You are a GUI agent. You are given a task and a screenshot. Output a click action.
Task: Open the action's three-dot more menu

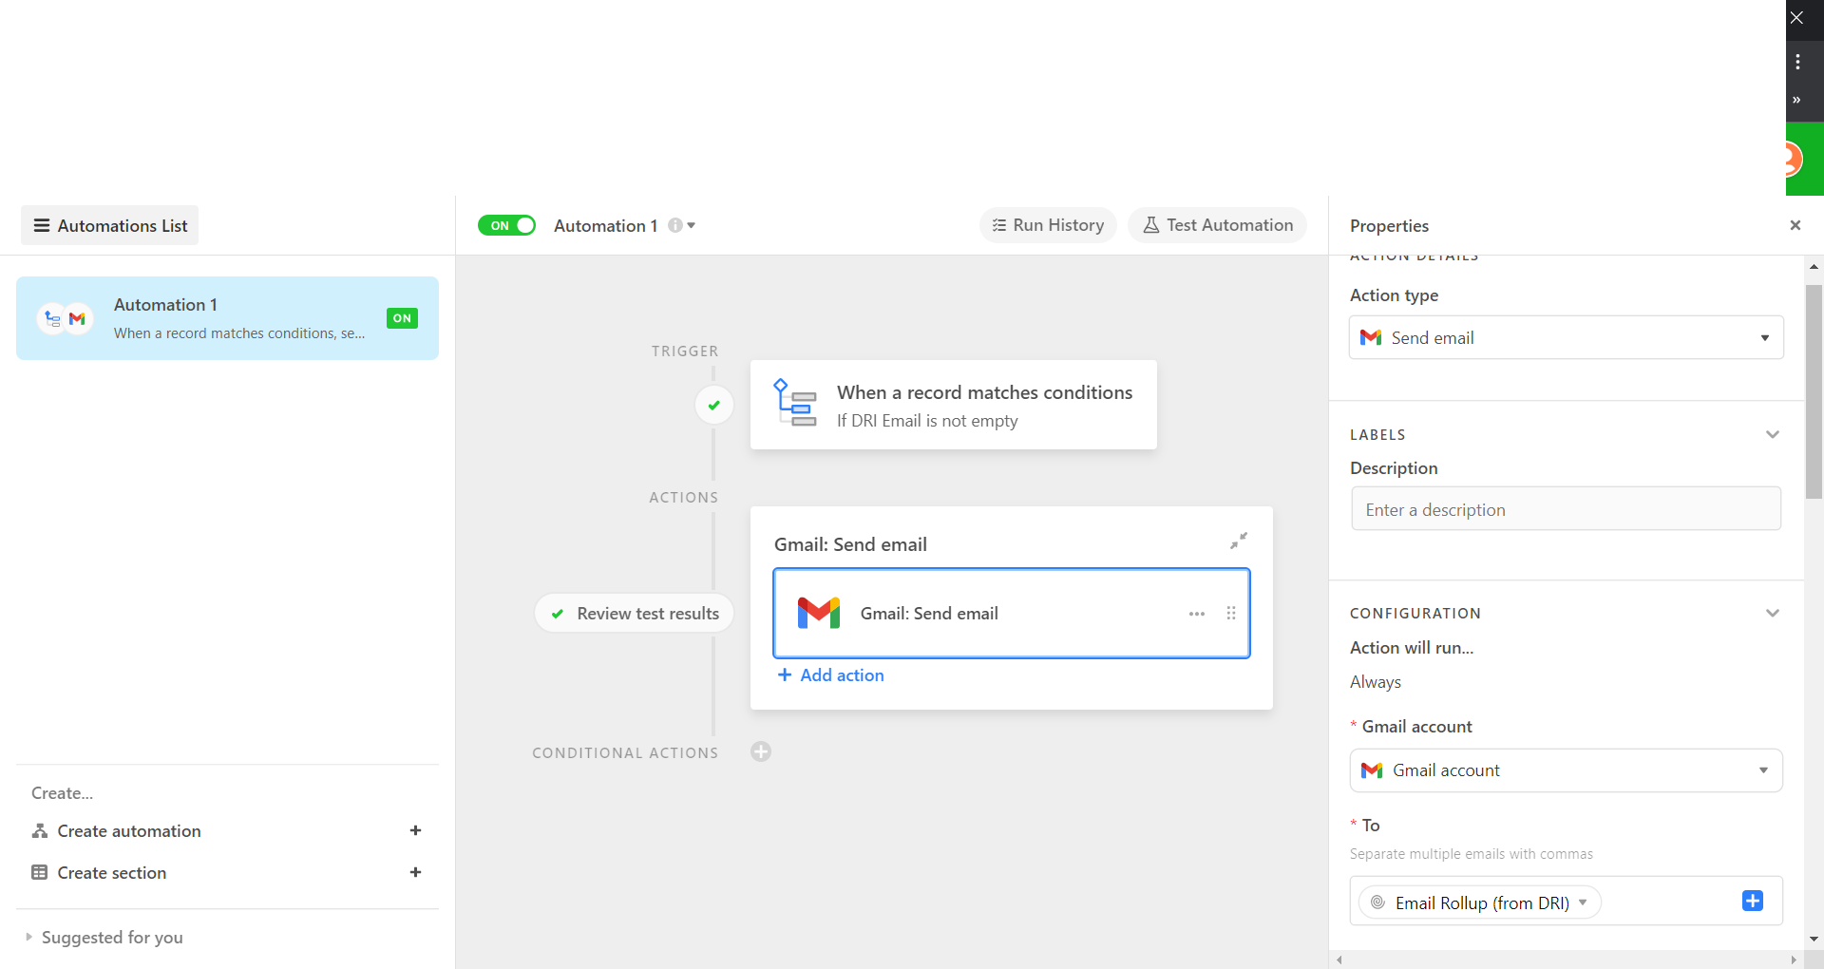tap(1197, 614)
